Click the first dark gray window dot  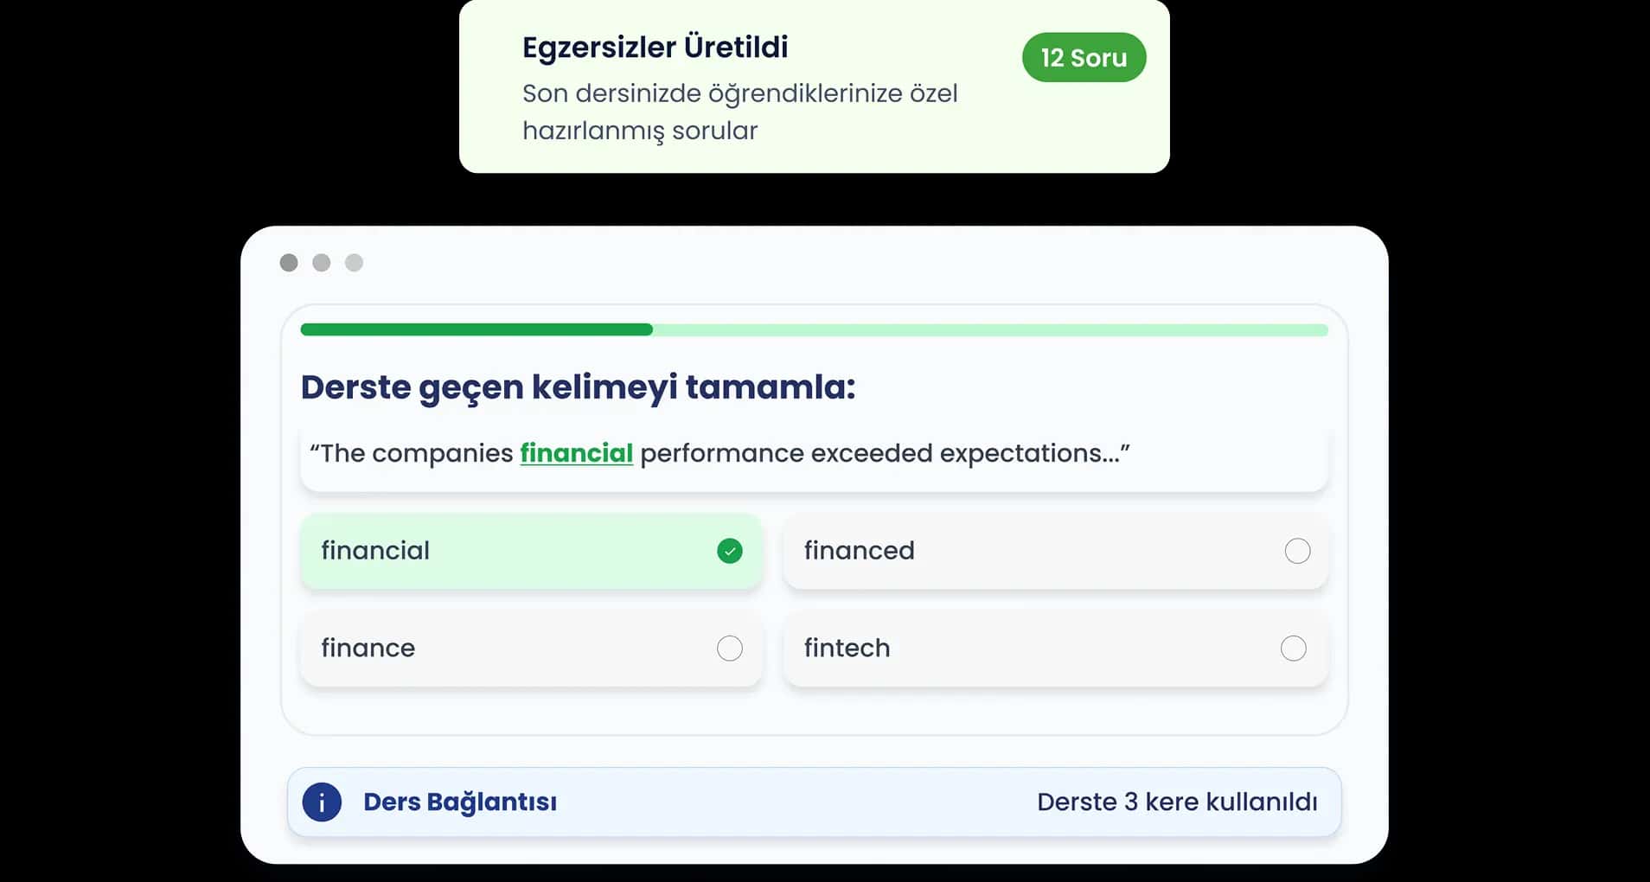tap(289, 263)
